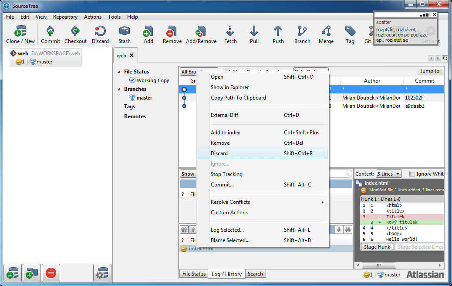Click the add repository icon at bottom-left
This screenshot has width=452, height=286.
[13, 273]
